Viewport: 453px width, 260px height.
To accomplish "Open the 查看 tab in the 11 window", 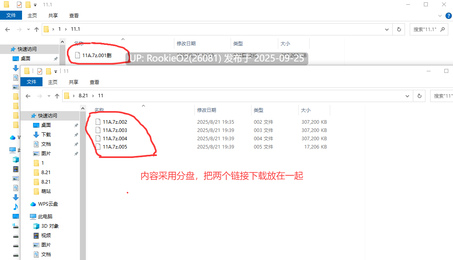I will tap(94, 82).
